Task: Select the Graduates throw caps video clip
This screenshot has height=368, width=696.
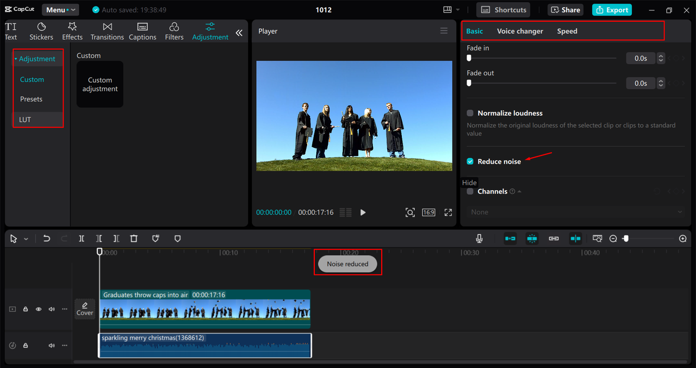Action: tap(205, 309)
